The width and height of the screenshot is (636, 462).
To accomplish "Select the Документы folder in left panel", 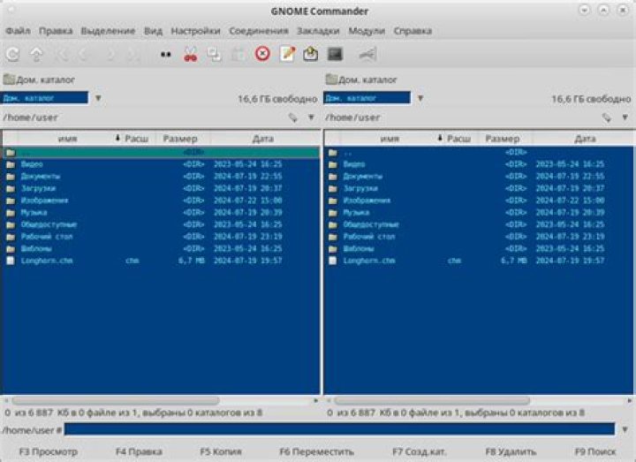I will point(161,177).
